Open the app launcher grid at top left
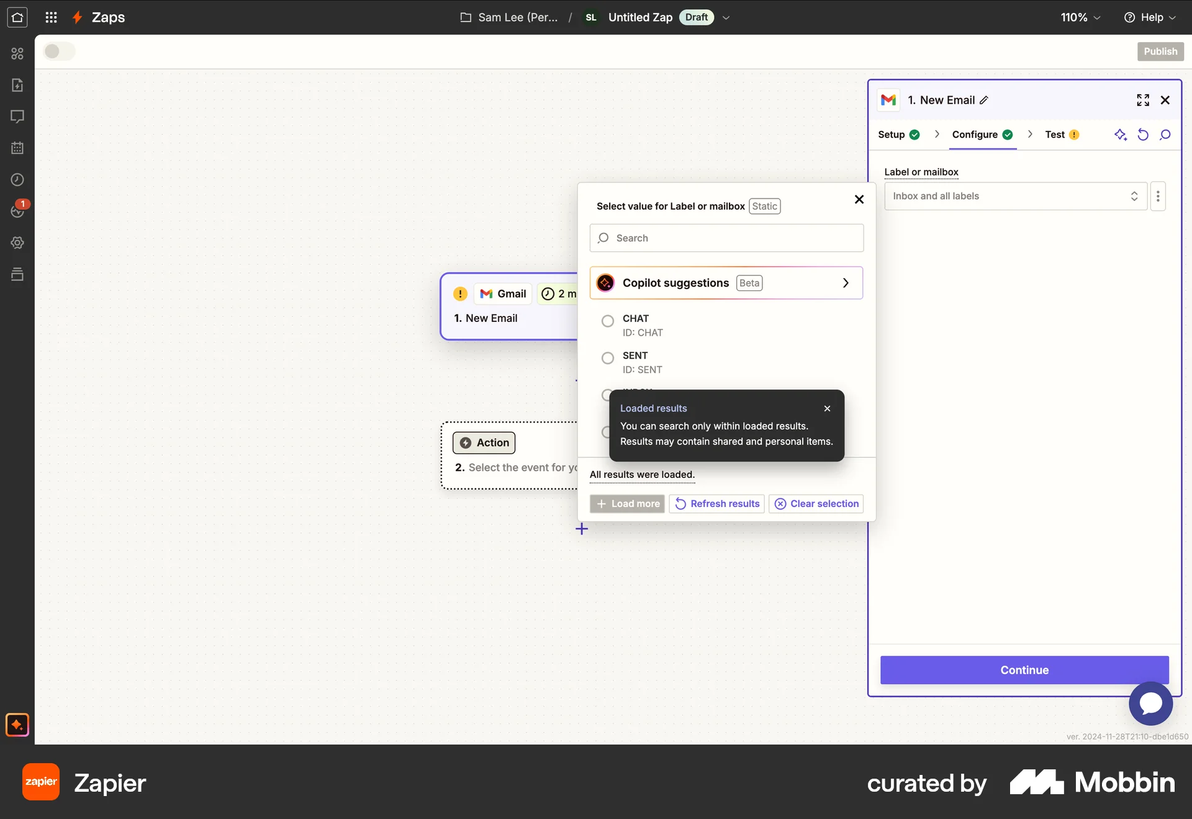1192x819 pixels. point(52,17)
